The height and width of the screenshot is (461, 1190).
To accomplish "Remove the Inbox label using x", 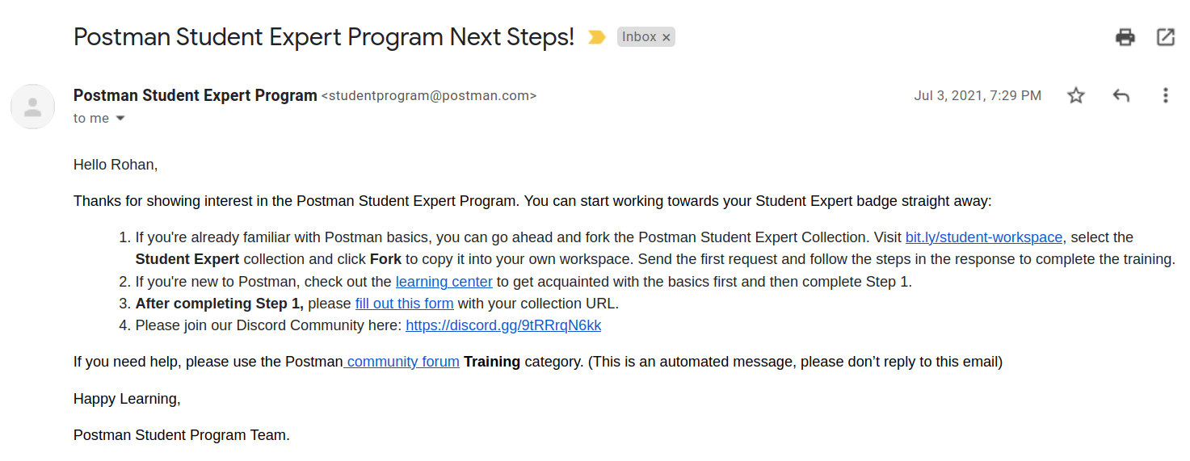I will (666, 37).
